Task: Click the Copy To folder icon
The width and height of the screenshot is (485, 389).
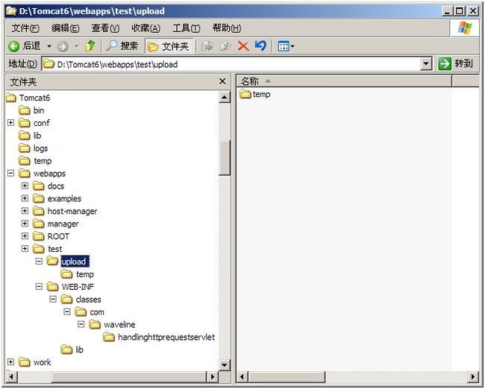Action: click(225, 46)
